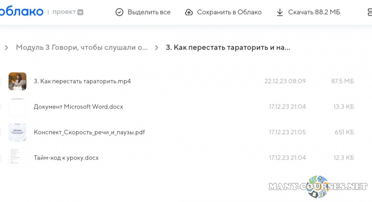Go to the Модуль 3 Говори breadcrumb folder

tap(82, 47)
